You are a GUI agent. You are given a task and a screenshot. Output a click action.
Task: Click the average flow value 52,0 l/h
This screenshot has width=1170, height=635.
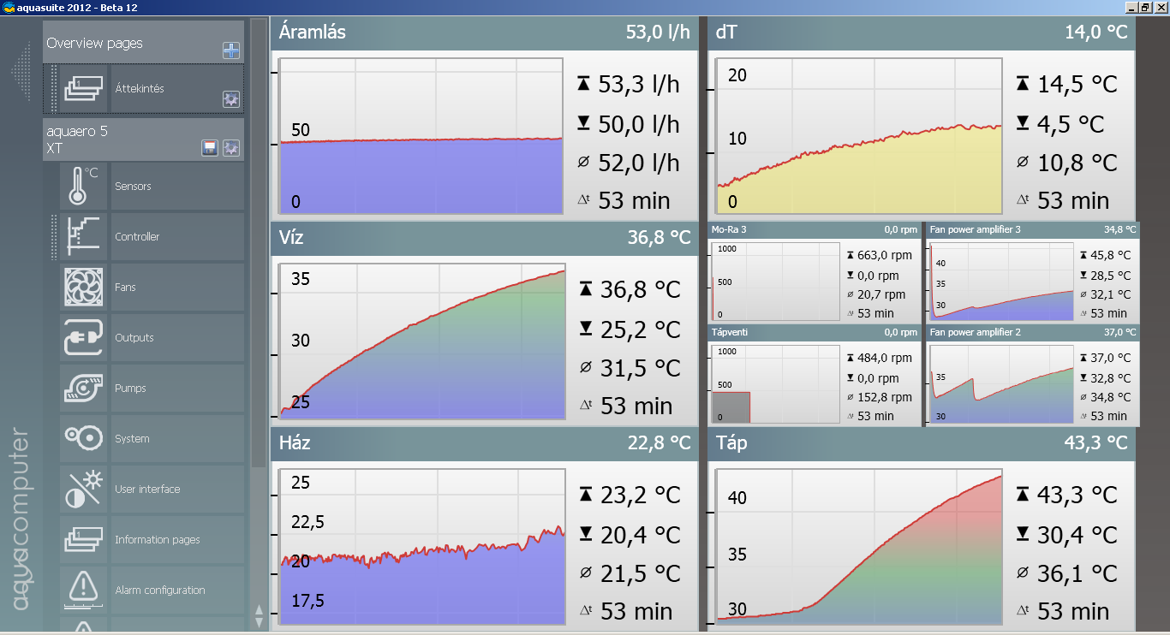tap(639, 163)
